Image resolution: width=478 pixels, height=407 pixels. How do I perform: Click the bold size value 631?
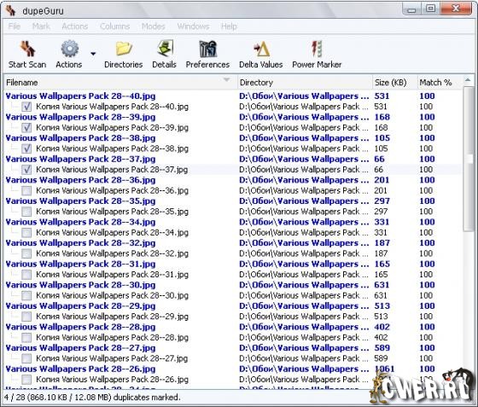(382, 285)
